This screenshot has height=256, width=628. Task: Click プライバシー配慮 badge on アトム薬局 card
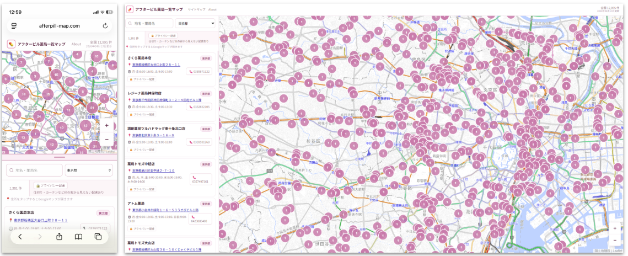(x=142, y=229)
